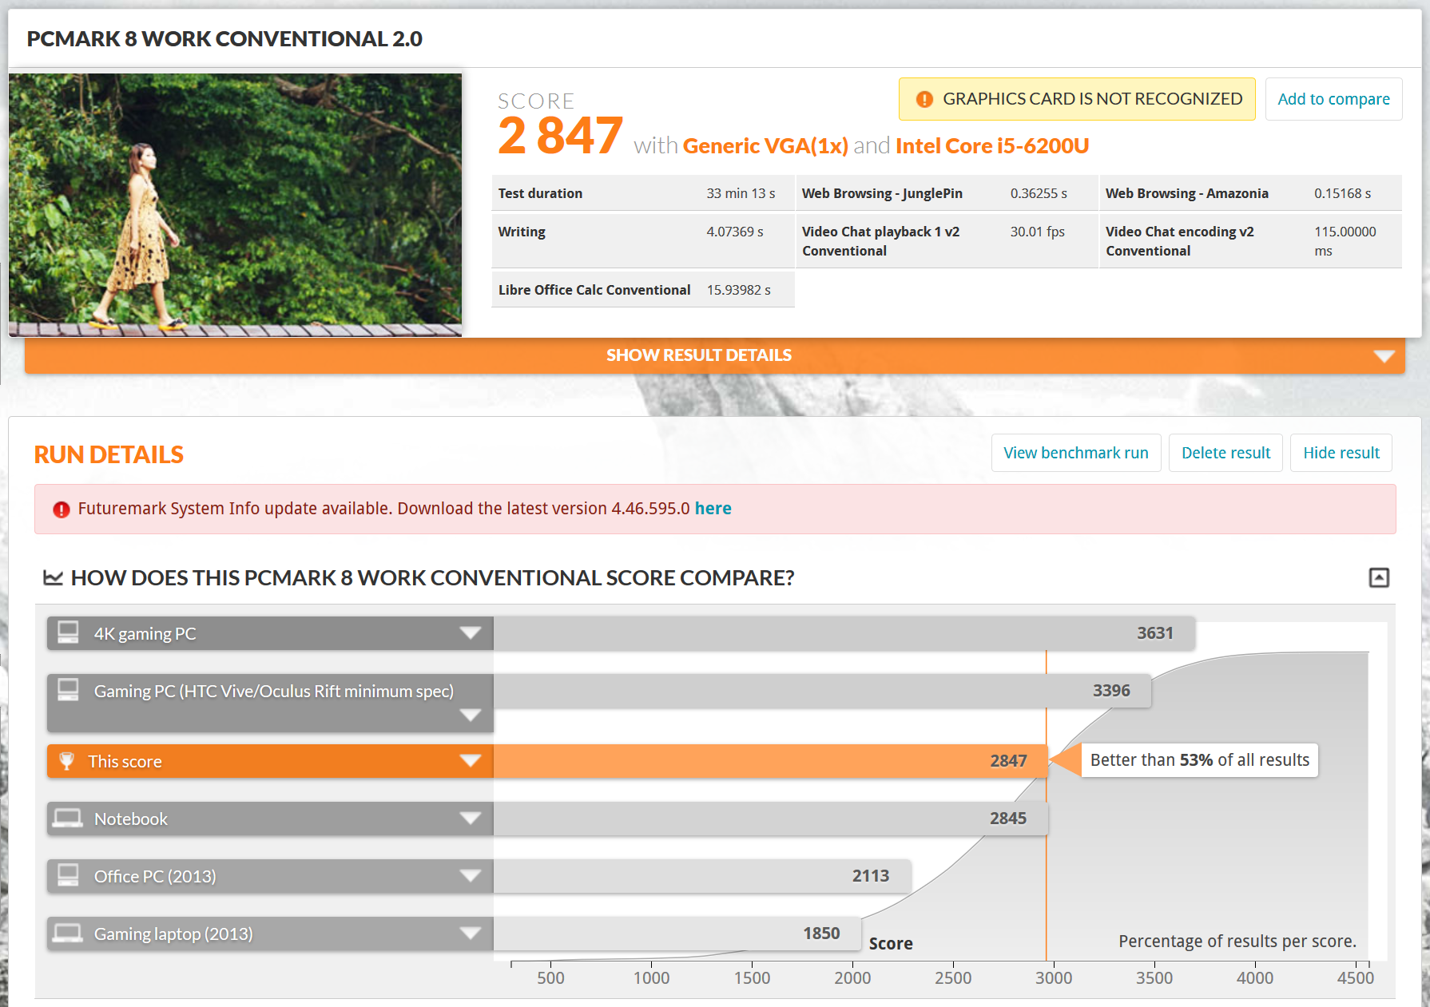Open the Notebook row dropdown arrow

(471, 819)
